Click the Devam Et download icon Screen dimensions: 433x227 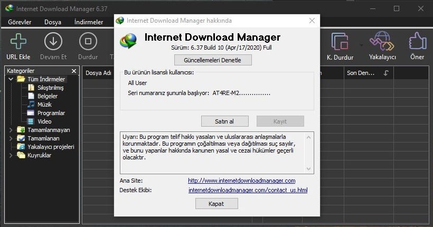pyautogui.click(x=53, y=41)
